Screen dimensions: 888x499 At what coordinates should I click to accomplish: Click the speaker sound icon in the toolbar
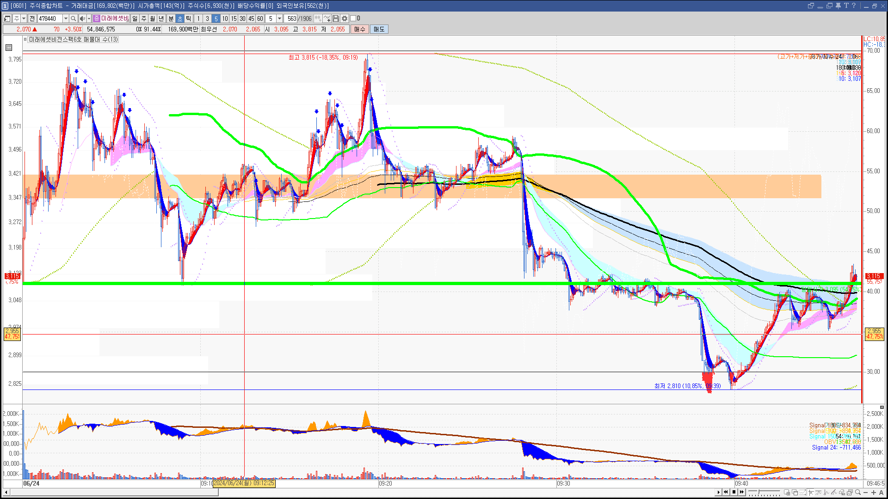coord(82,18)
